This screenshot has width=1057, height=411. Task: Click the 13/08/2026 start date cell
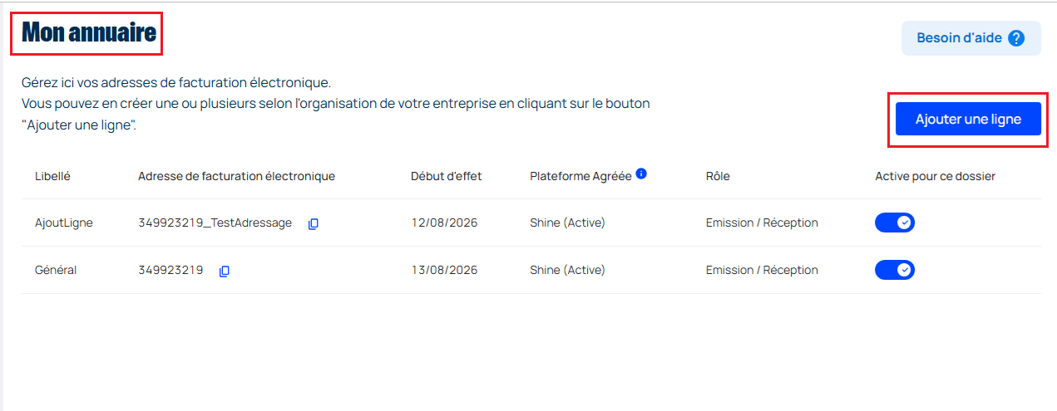click(x=444, y=270)
